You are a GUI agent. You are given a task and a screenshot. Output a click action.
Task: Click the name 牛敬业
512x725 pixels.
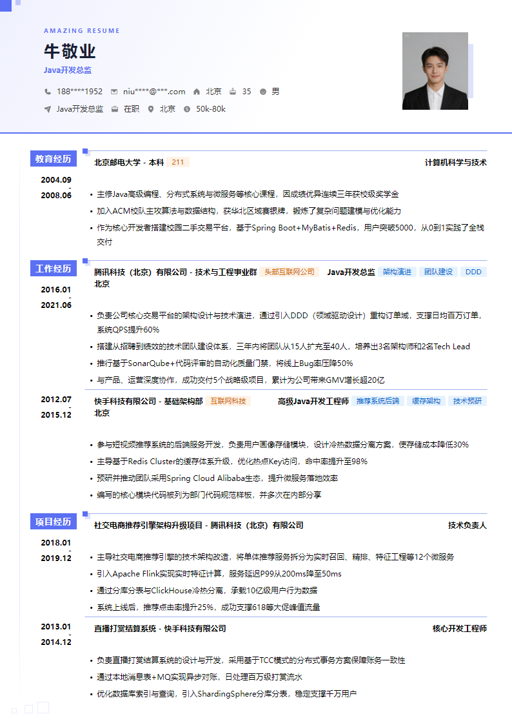pyautogui.click(x=70, y=51)
